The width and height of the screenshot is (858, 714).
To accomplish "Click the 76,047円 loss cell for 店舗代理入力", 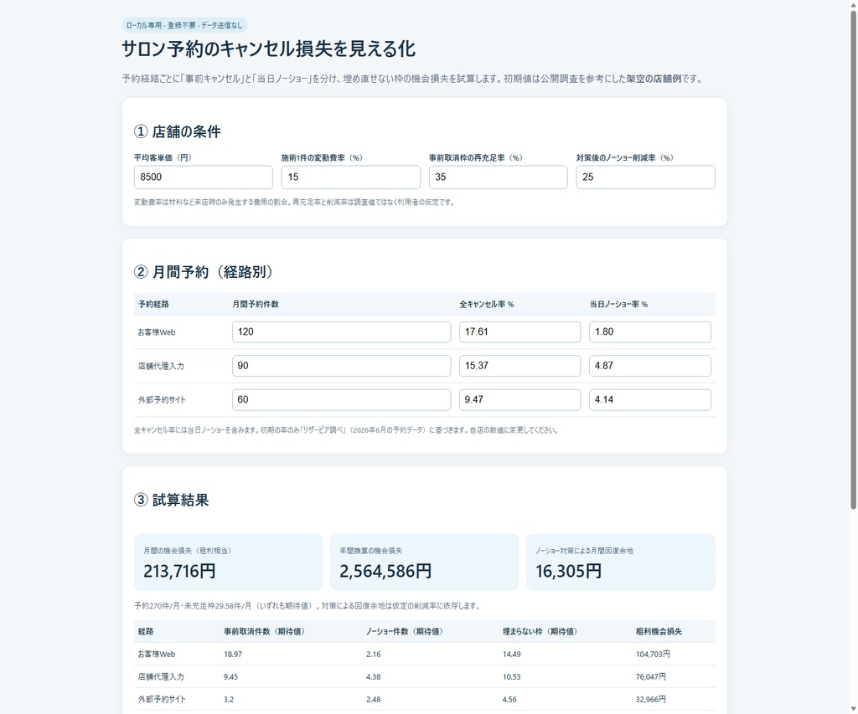I will pos(650,677).
